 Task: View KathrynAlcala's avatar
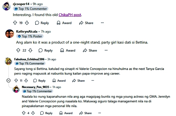point(10,34)
